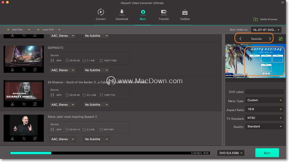Open effects settings for Steve Jobs video
This screenshot has width=289, height=162.
[35, 138]
